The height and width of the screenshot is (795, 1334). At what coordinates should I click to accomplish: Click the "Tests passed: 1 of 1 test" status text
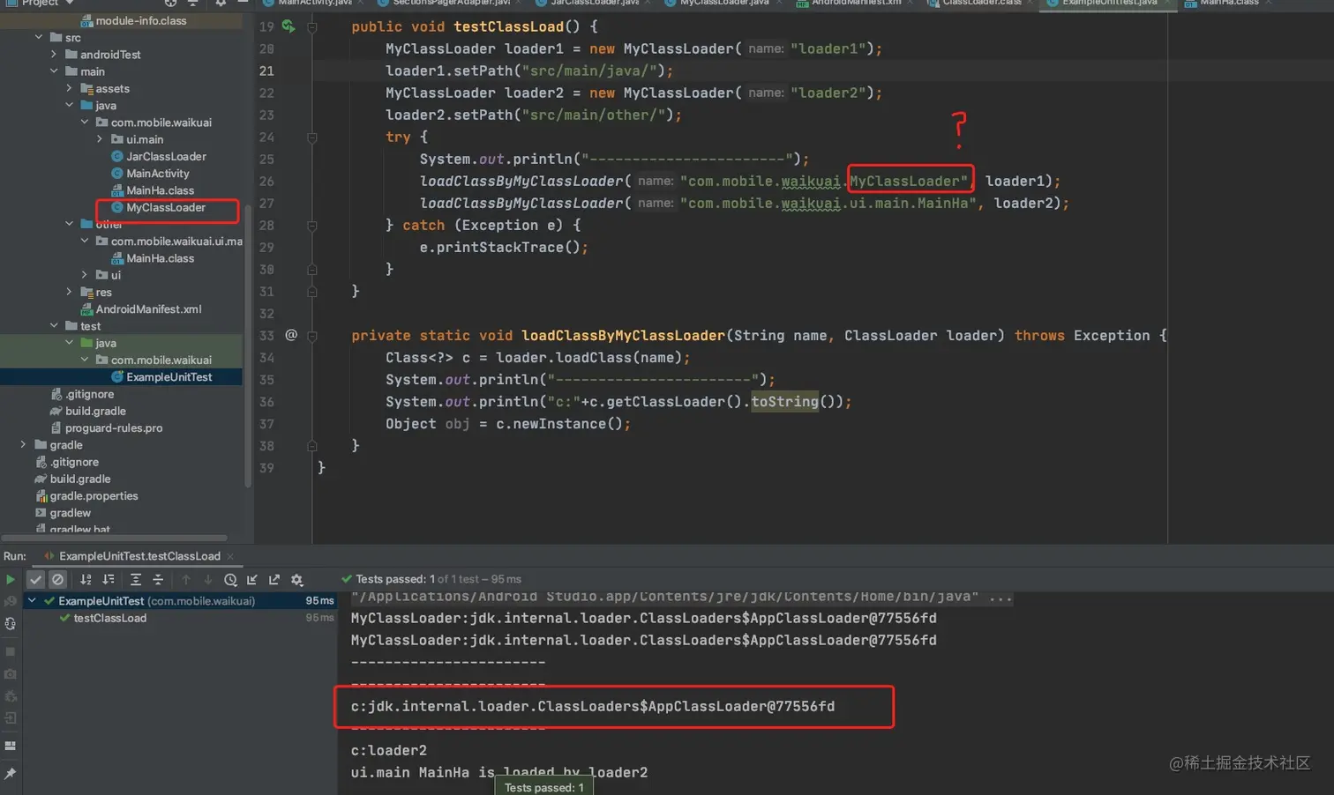pyautogui.click(x=438, y=579)
